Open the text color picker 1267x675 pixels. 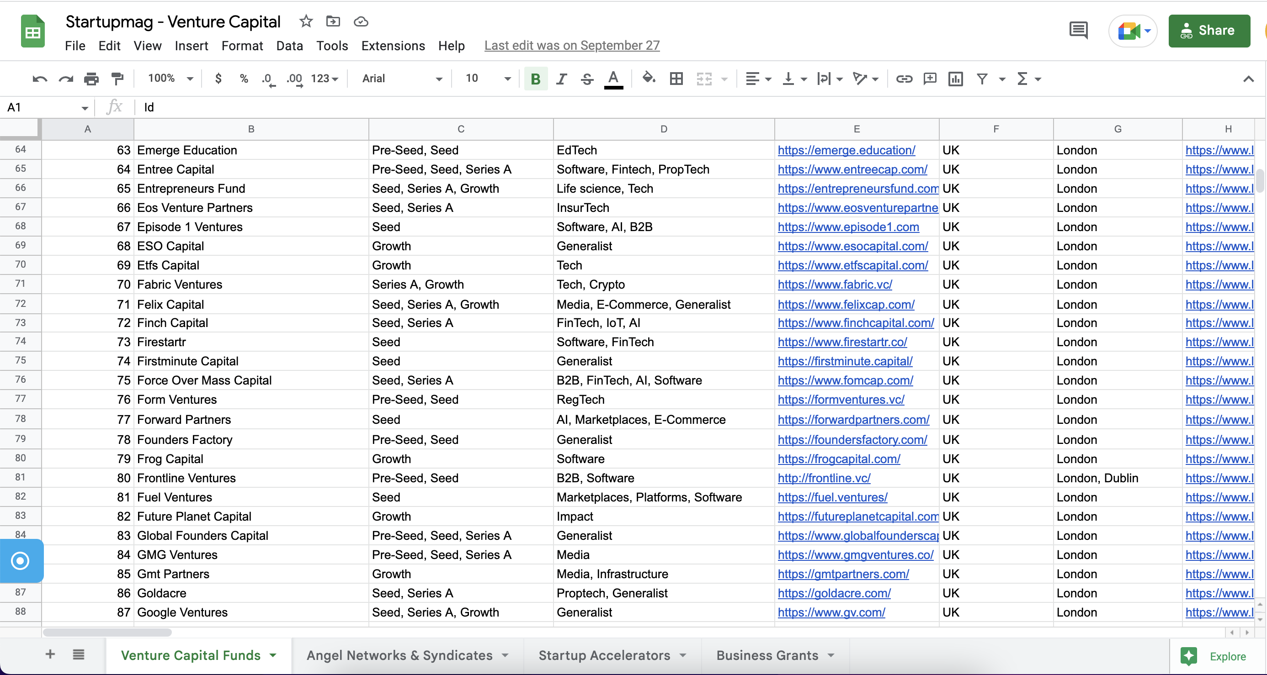tap(613, 79)
